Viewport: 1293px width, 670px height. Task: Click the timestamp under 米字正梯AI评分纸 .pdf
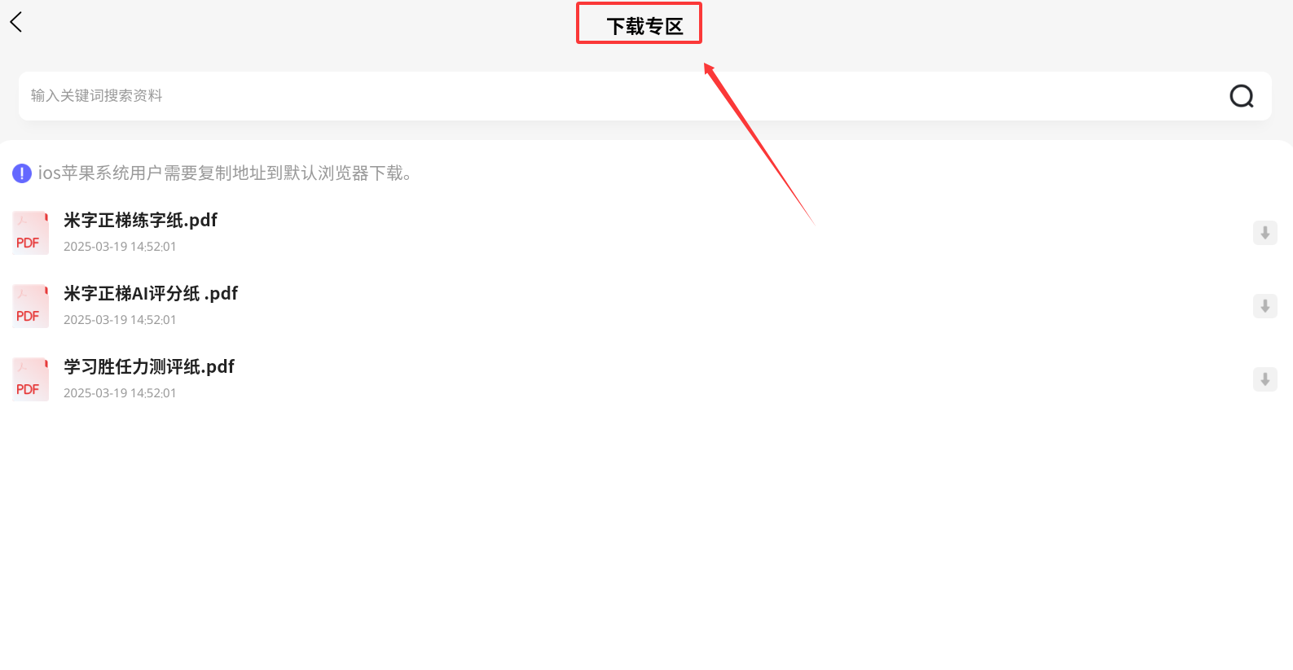(120, 320)
